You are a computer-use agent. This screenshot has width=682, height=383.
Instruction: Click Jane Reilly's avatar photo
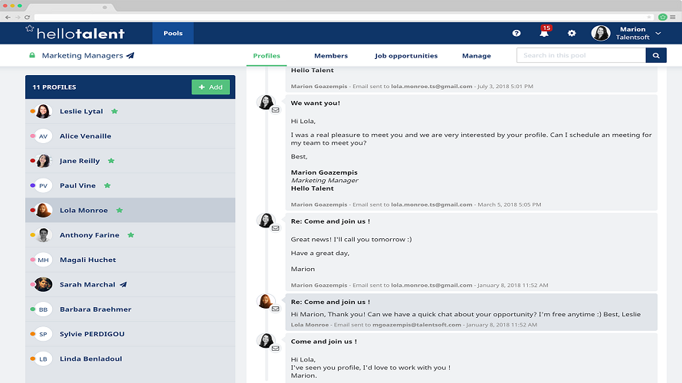[43, 161]
